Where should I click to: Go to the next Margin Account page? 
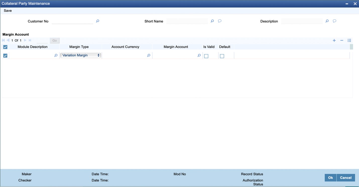tap(25, 40)
